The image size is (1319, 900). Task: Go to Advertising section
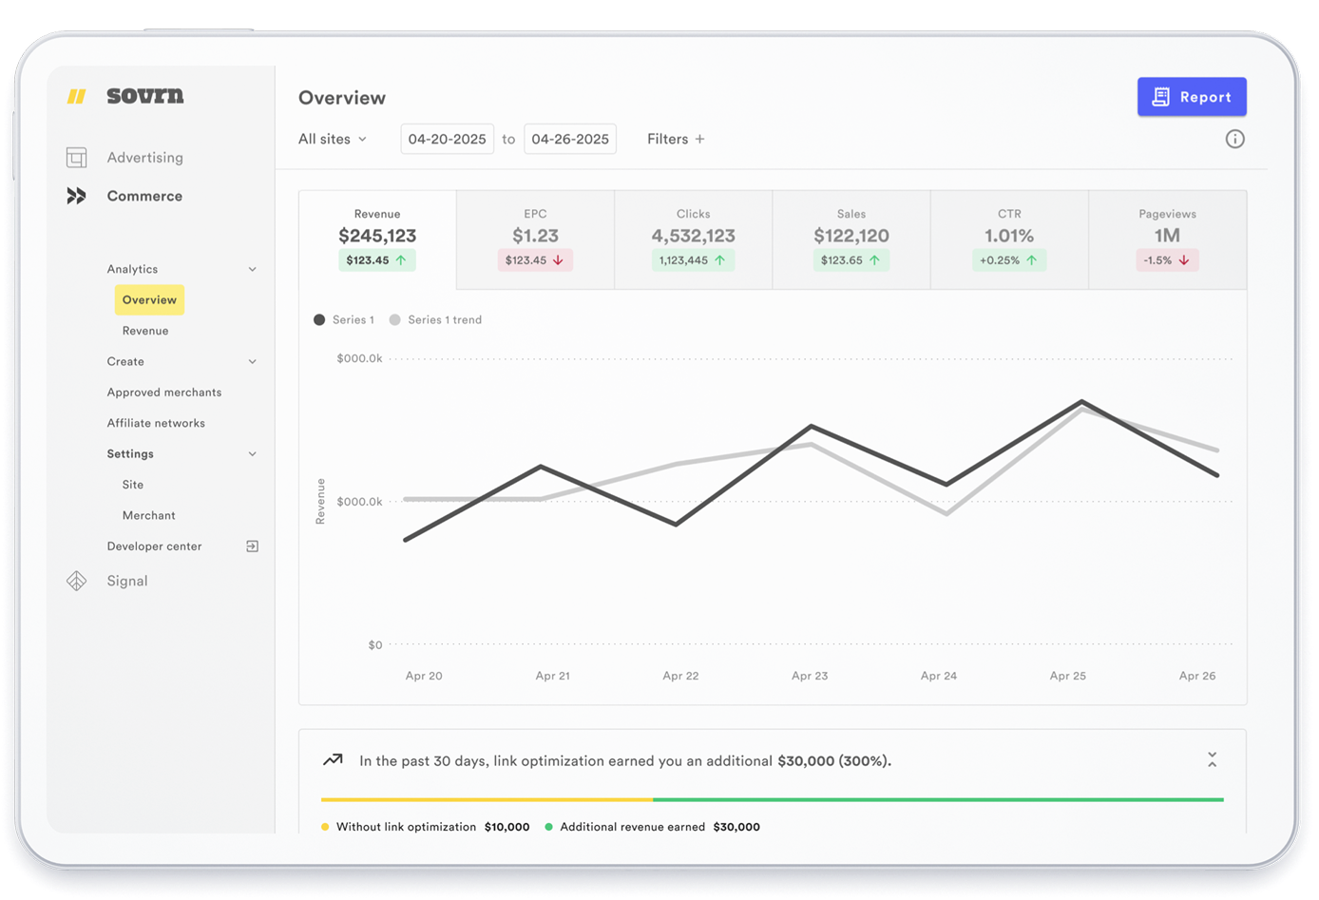pos(144,158)
